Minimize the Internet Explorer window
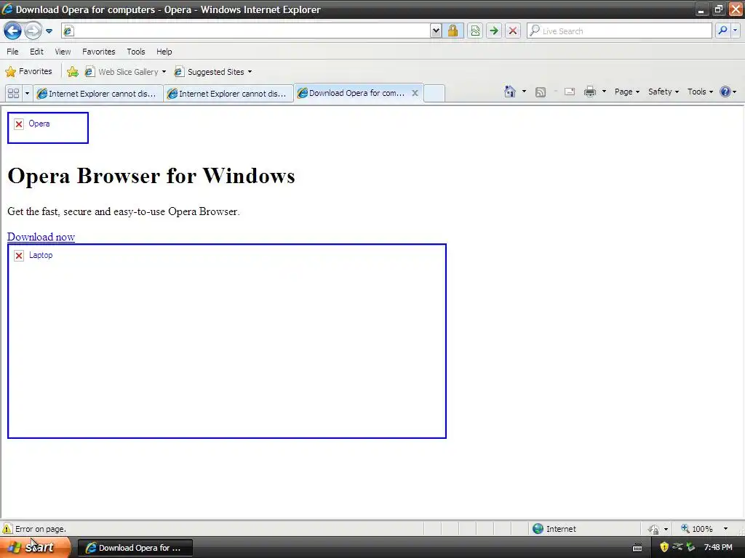The width and height of the screenshot is (745, 558). click(x=701, y=9)
